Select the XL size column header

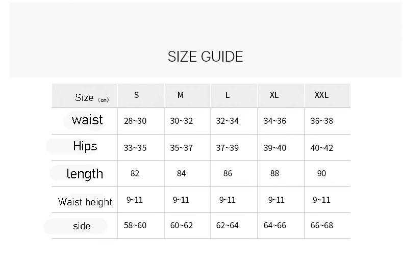point(274,95)
